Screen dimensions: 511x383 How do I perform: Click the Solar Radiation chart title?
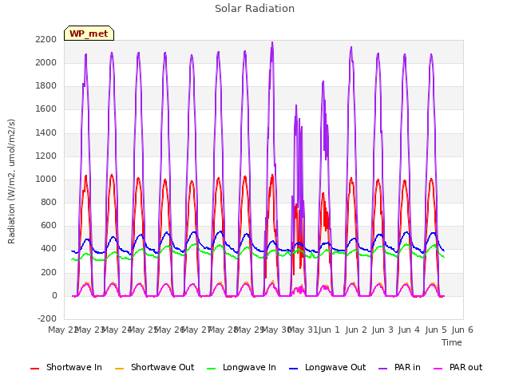(255, 9)
